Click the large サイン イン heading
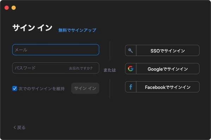Viewport: 211px width, 140px height. point(32,28)
